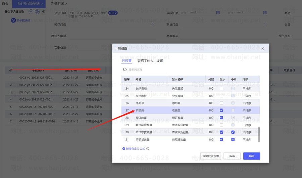Click the add plan plus icon beside 按以下方案查询
This screenshot has height=178, width=302.
(x=31, y=11)
